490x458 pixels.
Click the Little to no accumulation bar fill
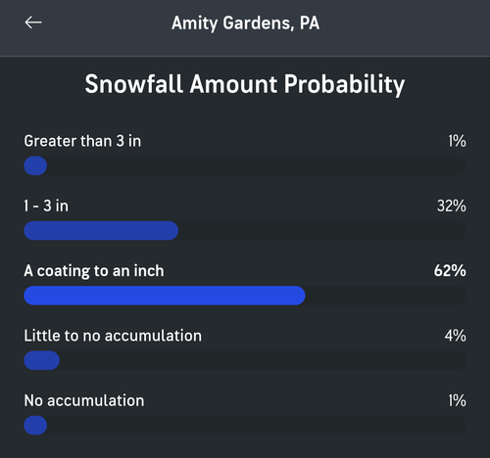[x=42, y=360]
